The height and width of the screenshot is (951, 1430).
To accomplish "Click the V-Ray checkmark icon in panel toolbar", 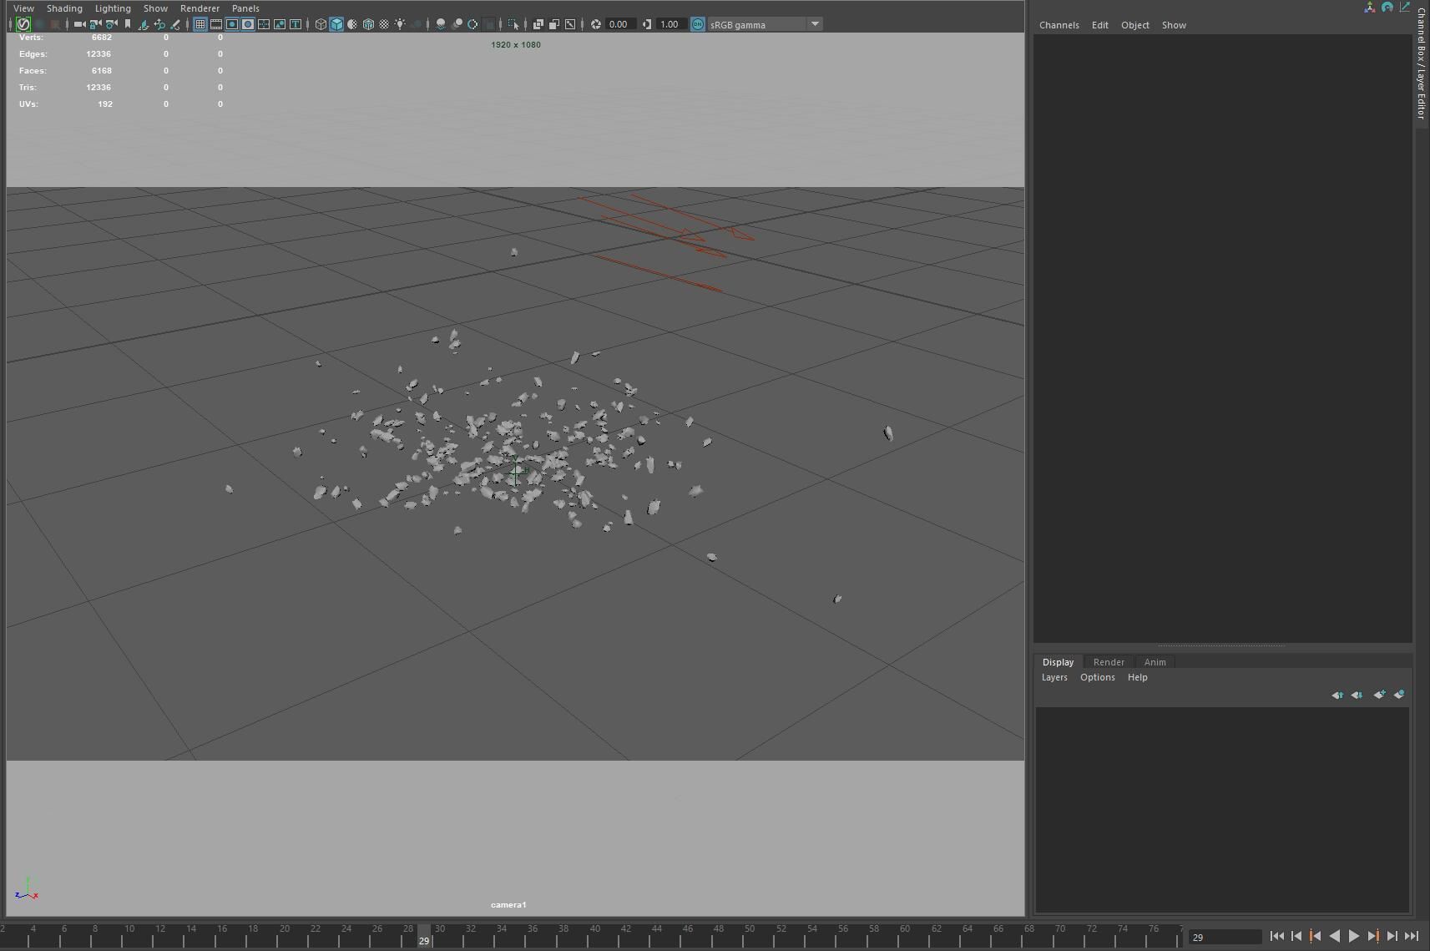I will tap(23, 24).
